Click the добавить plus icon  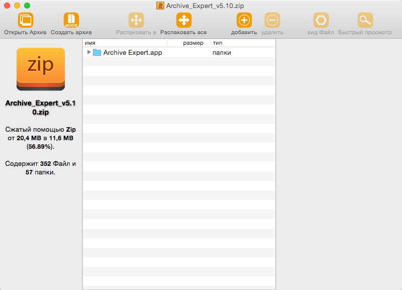[x=244, y=20]
